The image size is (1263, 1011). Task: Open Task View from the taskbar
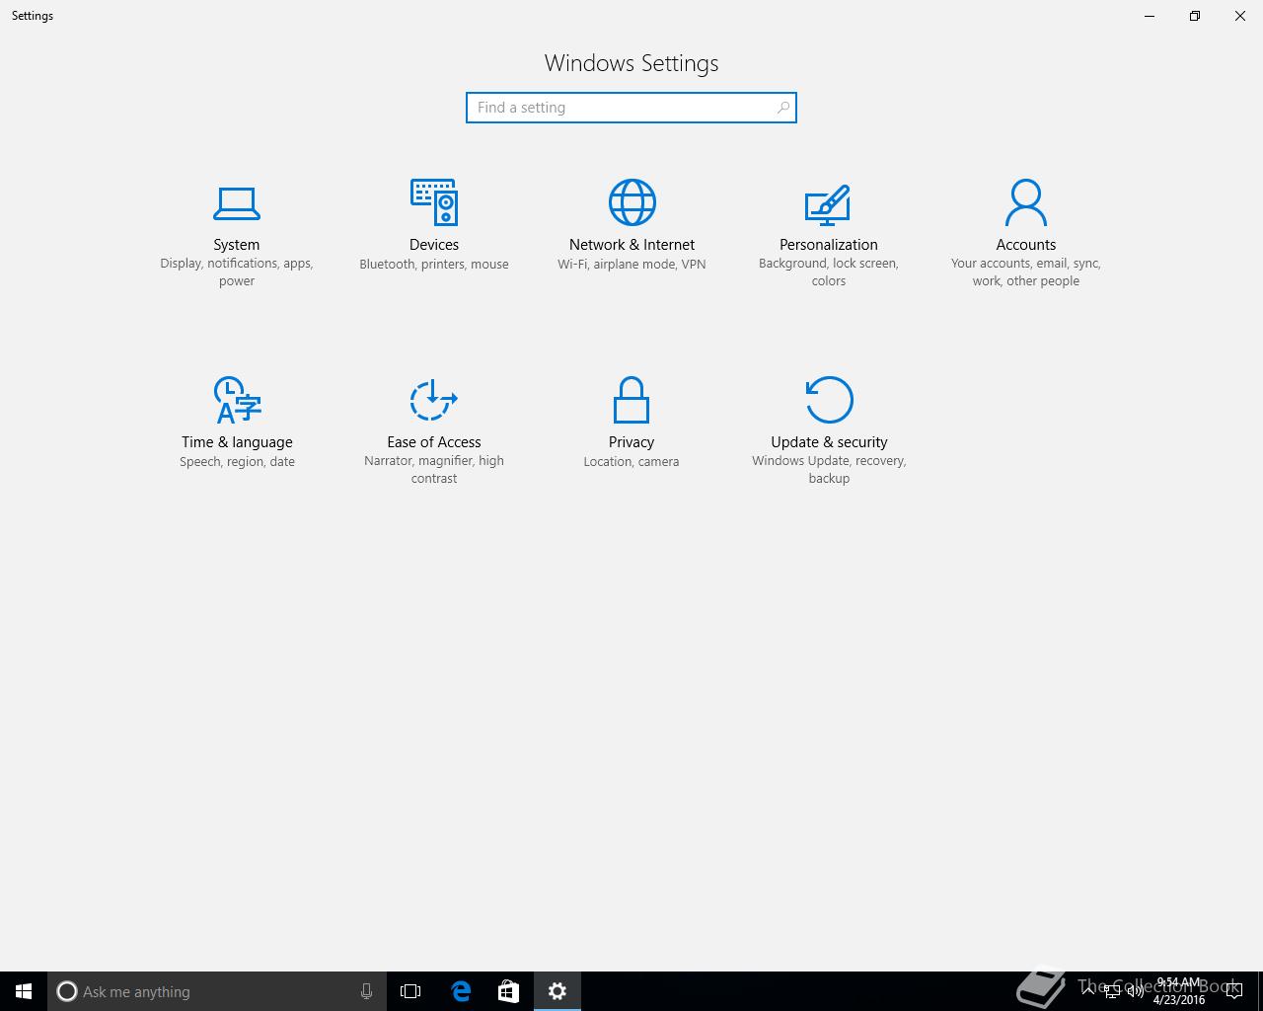click(x=410, y=991)
